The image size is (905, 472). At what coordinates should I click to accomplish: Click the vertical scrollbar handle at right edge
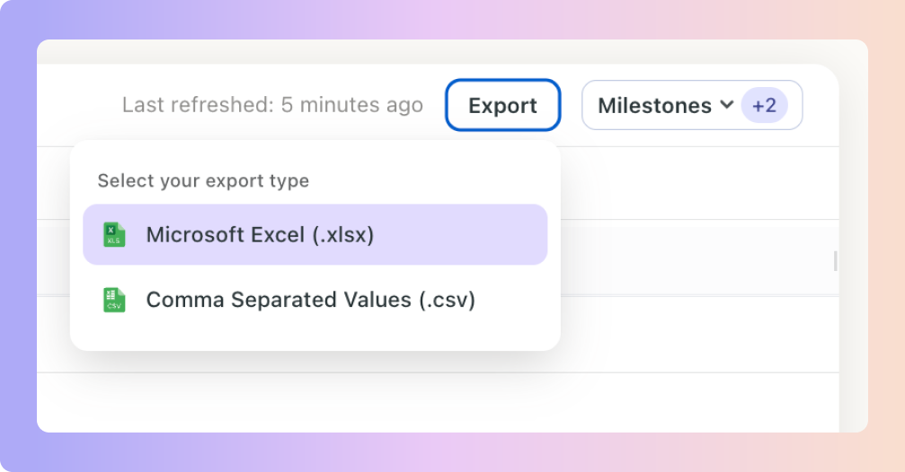point(835,260)
